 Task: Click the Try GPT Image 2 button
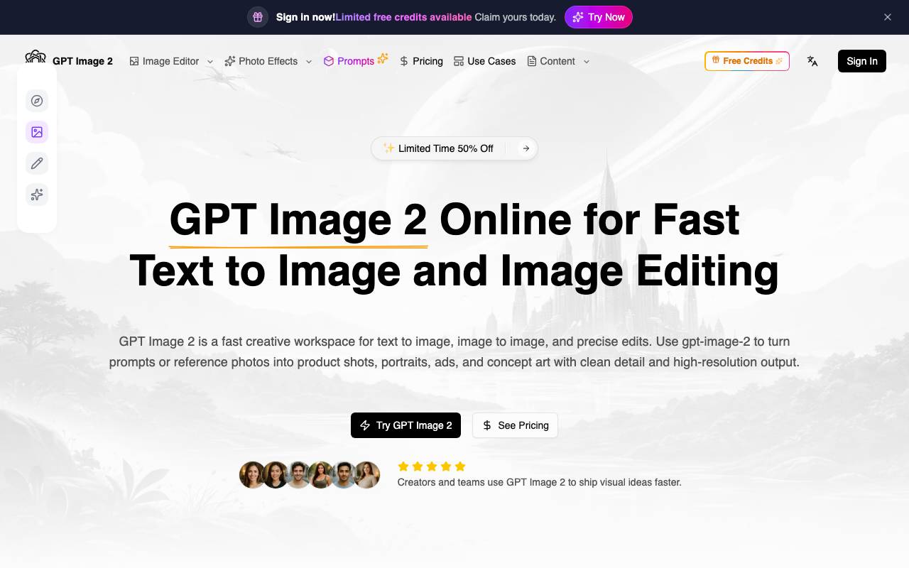(x=405, y=425)
